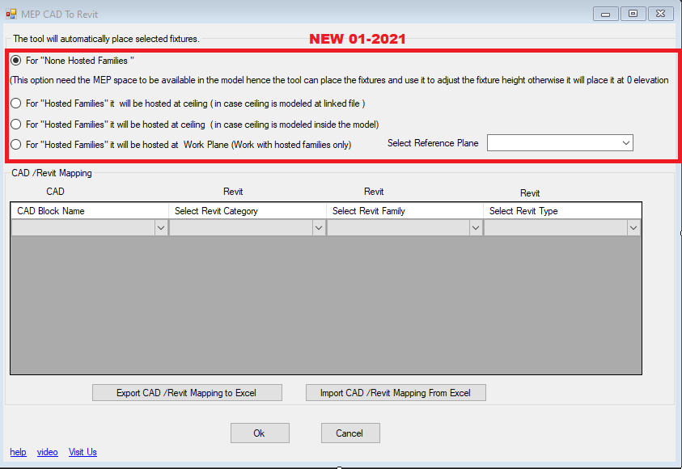Open the help link
The image size is (682, 469).
pyautogui.click(x=18, y=452)
